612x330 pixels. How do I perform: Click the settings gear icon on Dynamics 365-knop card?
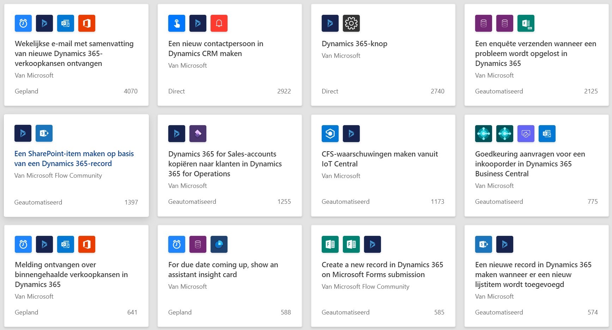pyautogui.click(x=351, y=23)
